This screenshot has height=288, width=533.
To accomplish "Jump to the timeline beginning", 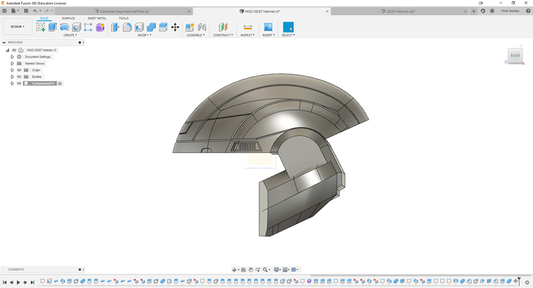I will (4, 282).
